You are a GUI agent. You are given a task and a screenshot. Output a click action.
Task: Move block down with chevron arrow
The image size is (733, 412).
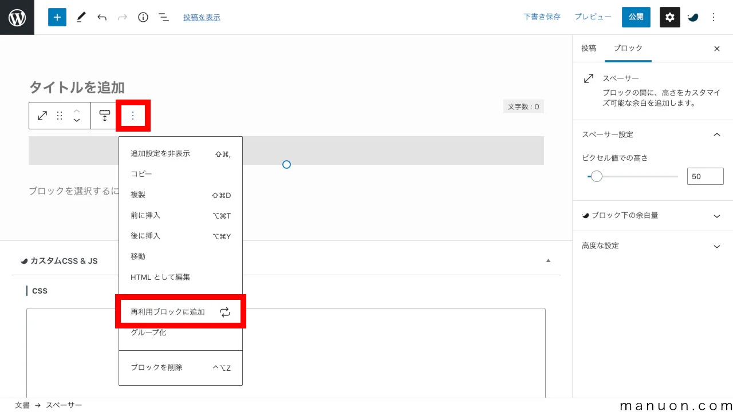pos(77,121)
